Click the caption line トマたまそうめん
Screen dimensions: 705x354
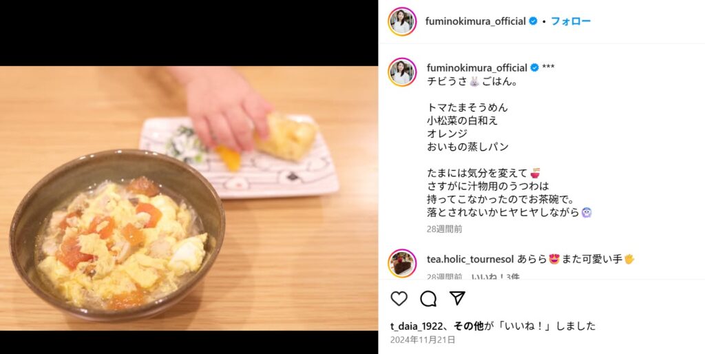coord(467,107)
